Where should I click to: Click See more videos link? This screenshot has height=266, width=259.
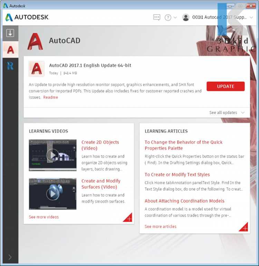(44, 217)
